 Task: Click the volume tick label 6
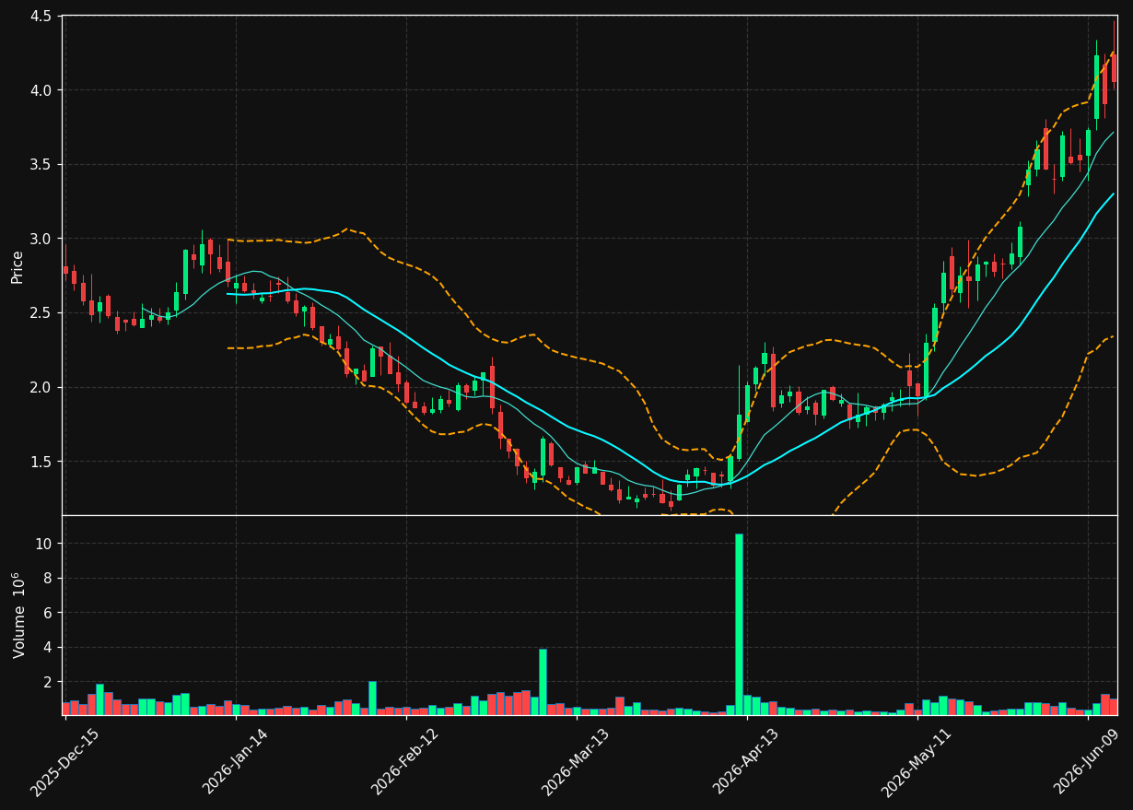[x=49, y=613]
